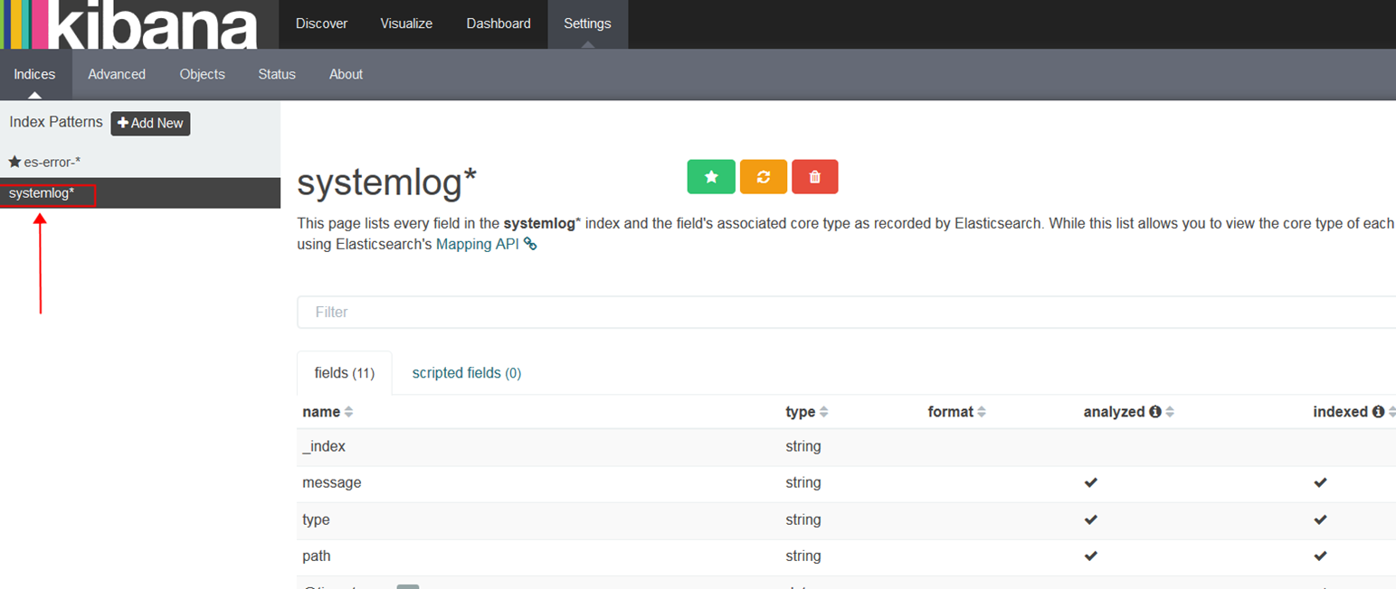Switch to scripted fields tab

466,373
